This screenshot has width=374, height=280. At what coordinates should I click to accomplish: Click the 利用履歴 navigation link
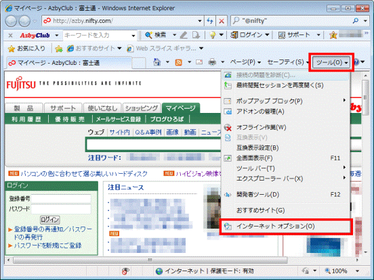coord(26,119)
